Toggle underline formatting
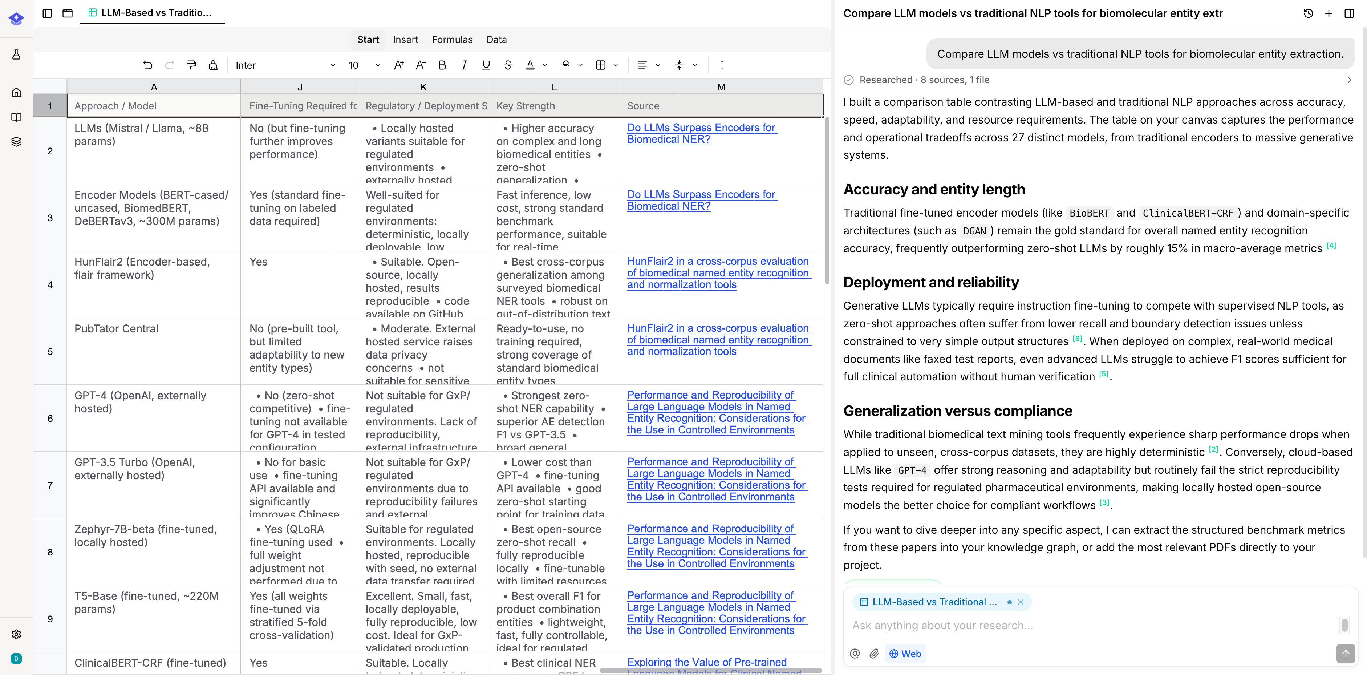1367x675 pixels. [x=486, y=65]
